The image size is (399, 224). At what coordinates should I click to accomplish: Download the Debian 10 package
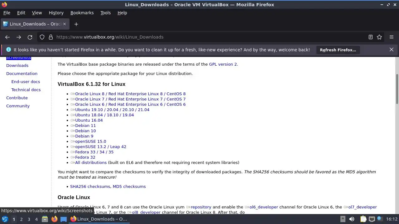click(85, 131)
